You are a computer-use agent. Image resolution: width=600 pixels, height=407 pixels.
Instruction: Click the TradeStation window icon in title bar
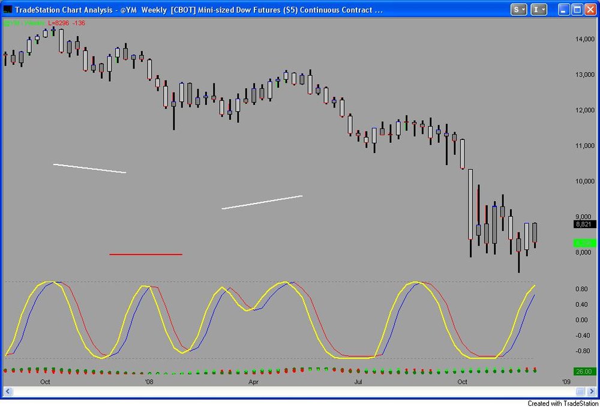[x=7, y=10]
